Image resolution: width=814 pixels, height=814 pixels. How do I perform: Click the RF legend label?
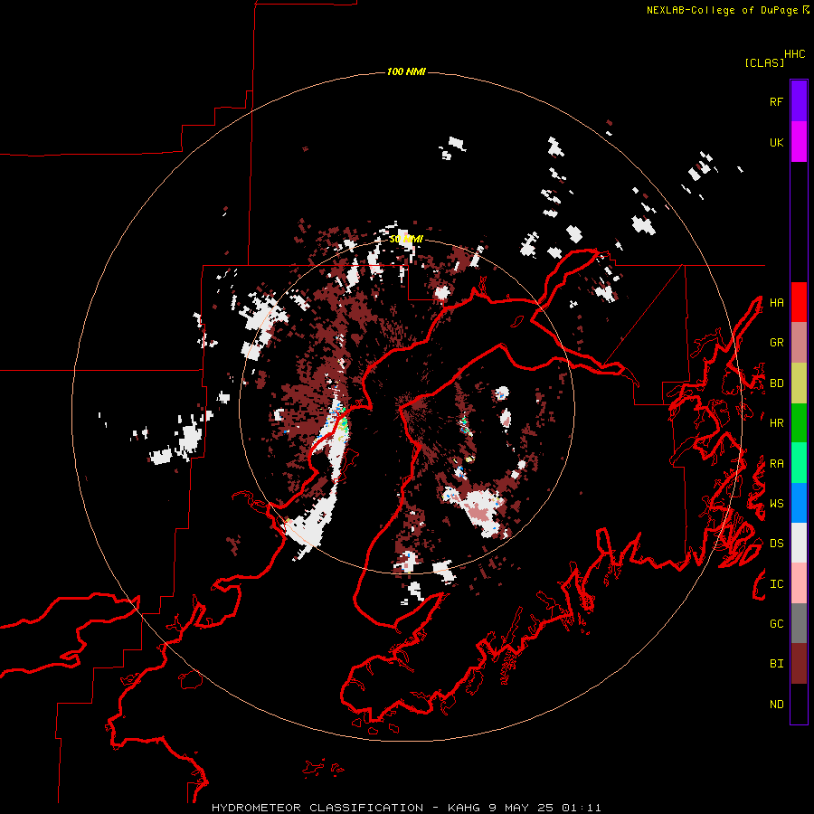776,101
